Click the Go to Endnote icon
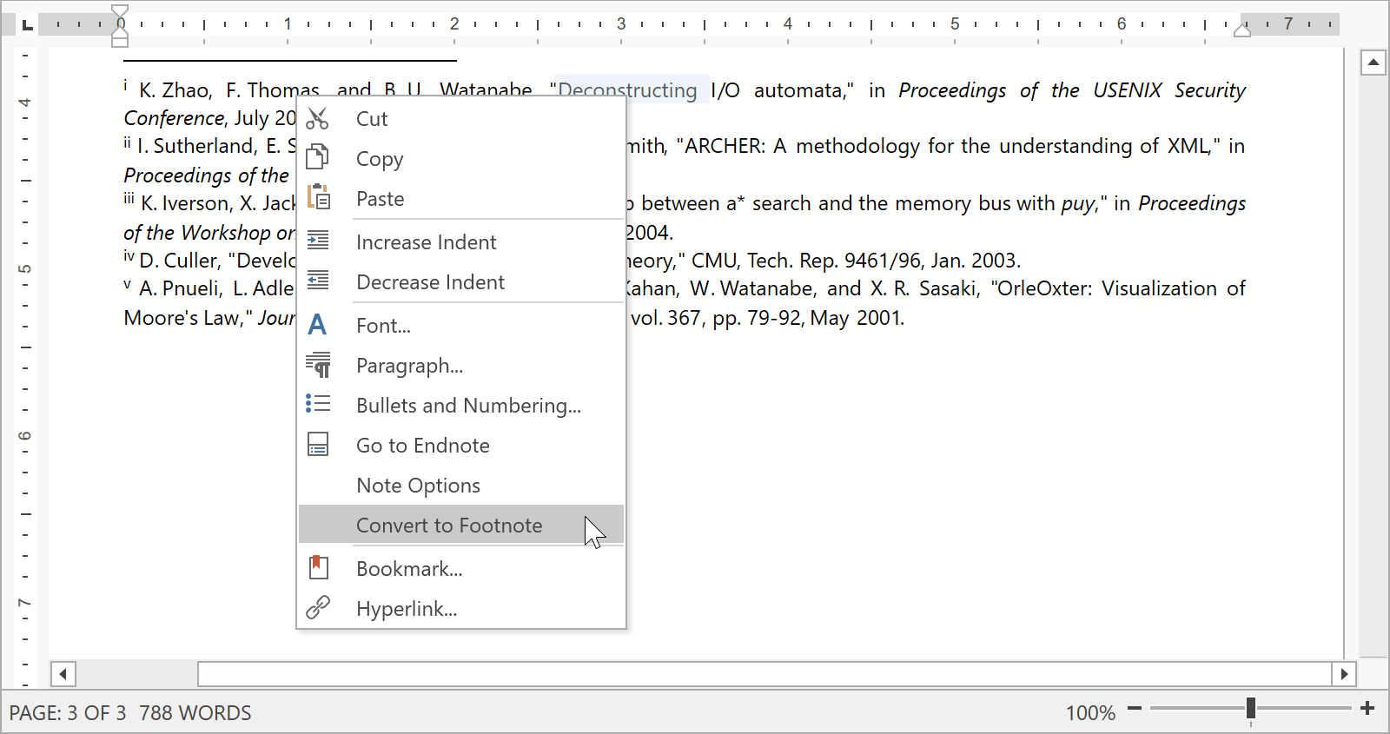1390x734 pixels. [x=318, y=445]
